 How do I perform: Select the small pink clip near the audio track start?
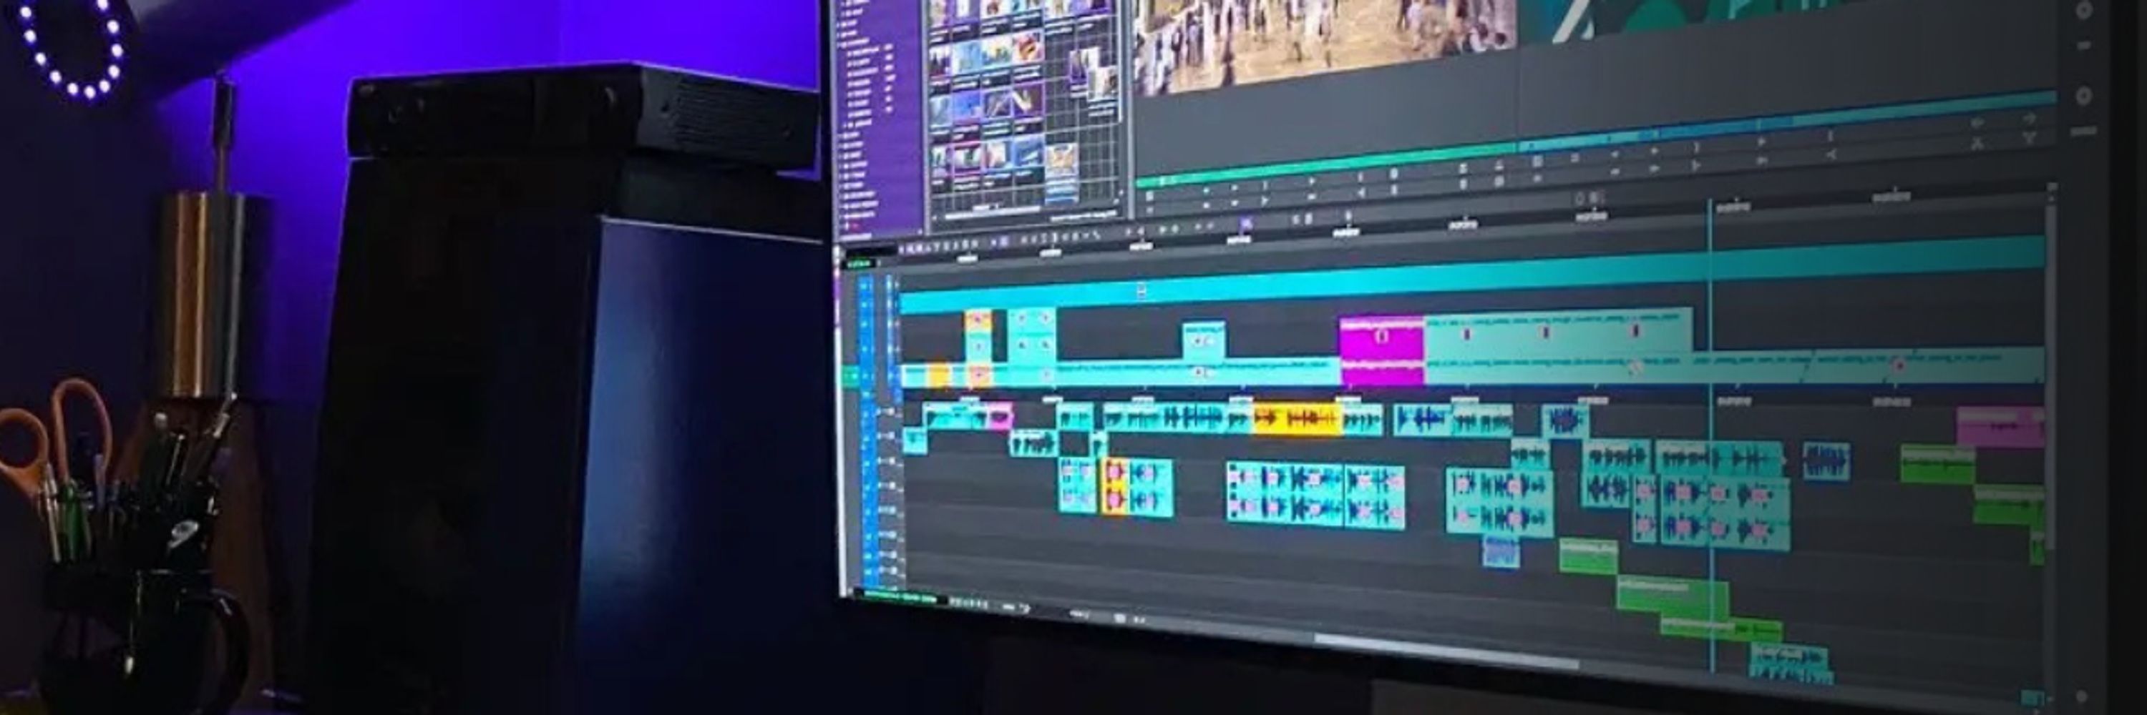click(1001, 415)
